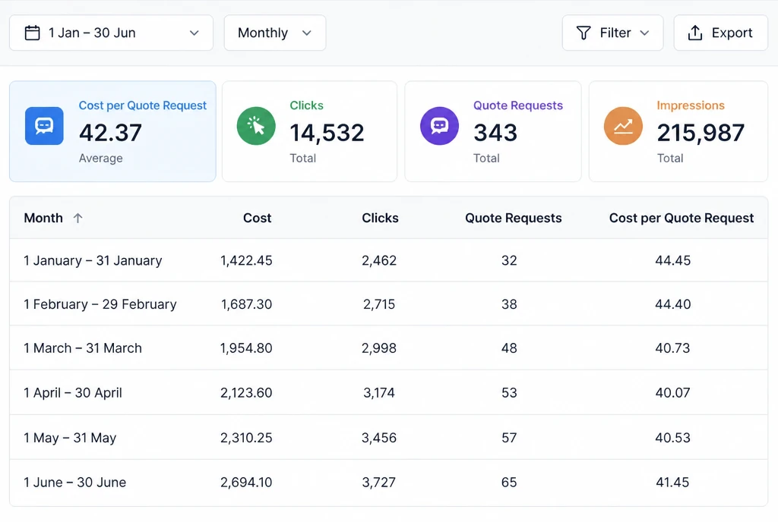
Task: Click May cost value 2,310.25
Action: [x=246, y=438]
